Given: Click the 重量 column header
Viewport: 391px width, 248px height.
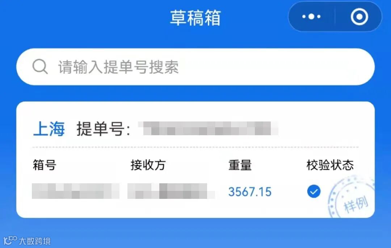Looking at the screenshot, I should tap(240, 165).
